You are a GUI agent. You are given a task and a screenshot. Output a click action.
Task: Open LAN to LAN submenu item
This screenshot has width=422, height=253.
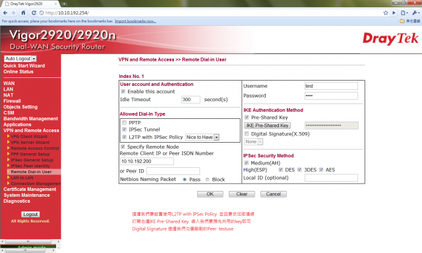[22, 178]
